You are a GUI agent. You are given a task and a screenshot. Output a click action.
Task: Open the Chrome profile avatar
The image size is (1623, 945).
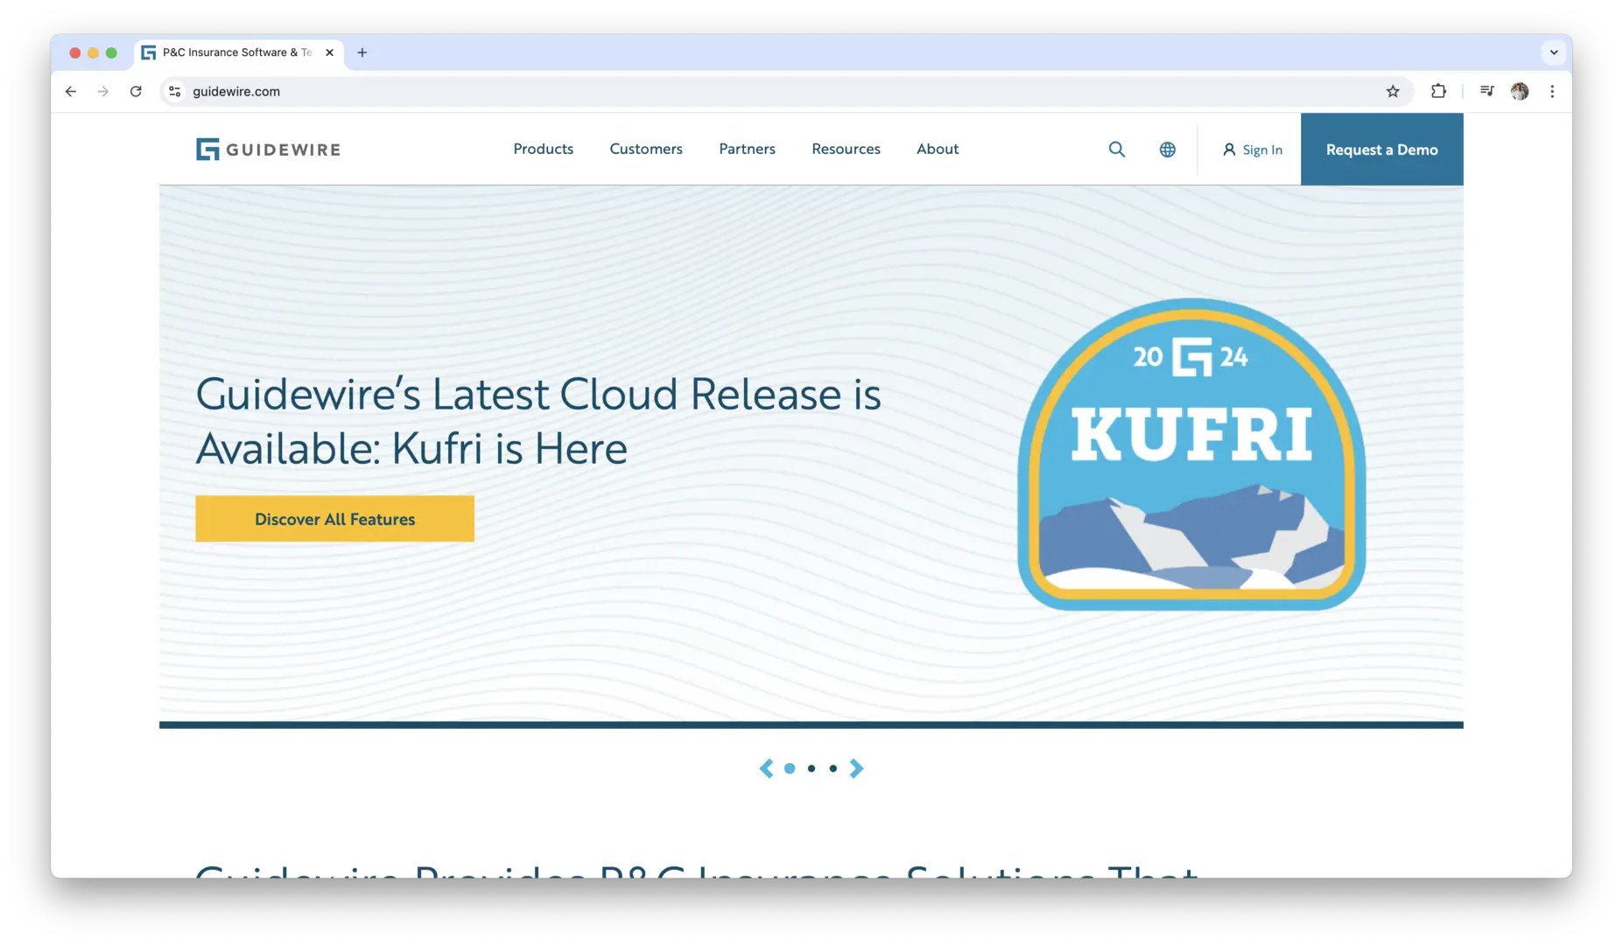1520,91
